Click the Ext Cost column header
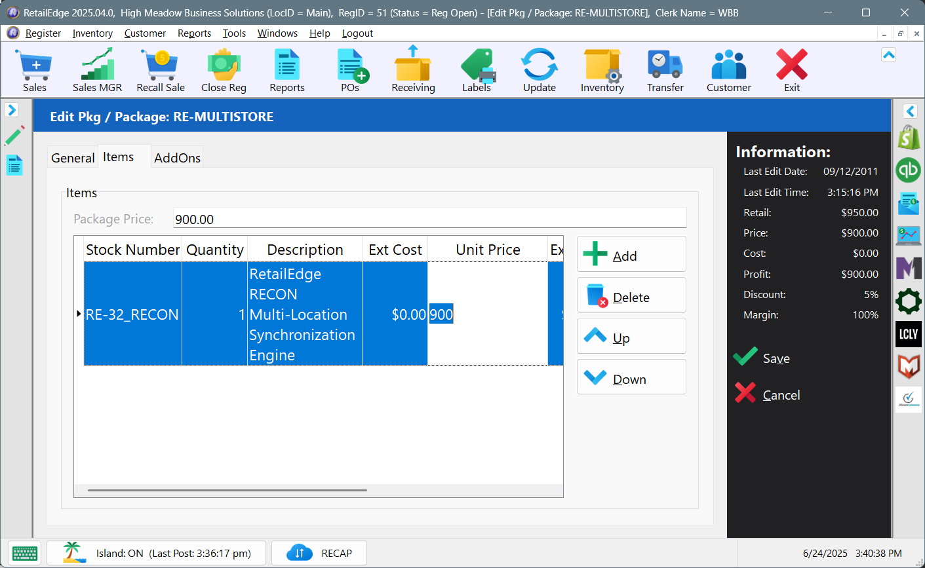This screenshot has height=568, width=925. tap(395, 250)
